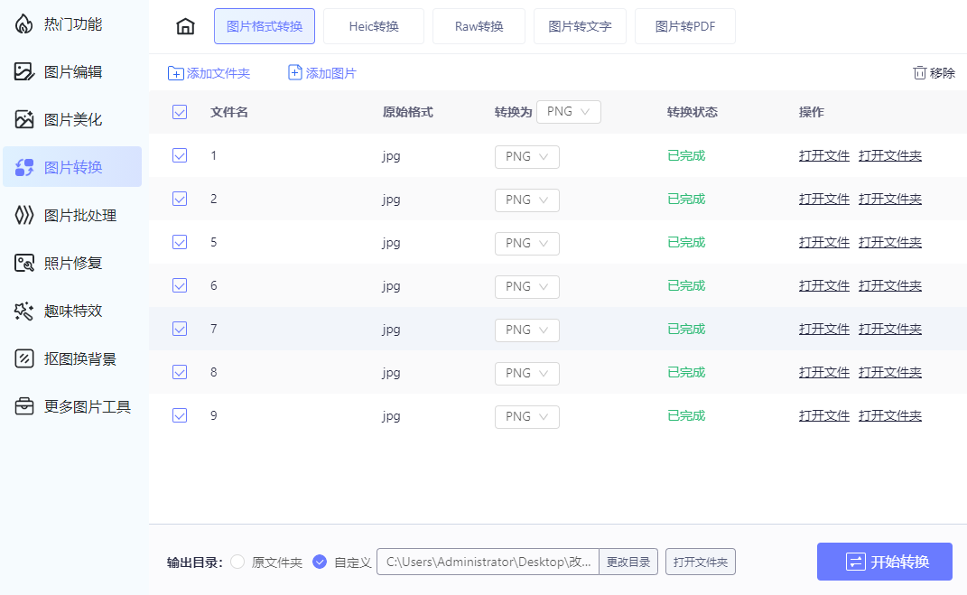Uncheck the checkbox for file 5
967x595 pixels.
[x=180, y=242]
